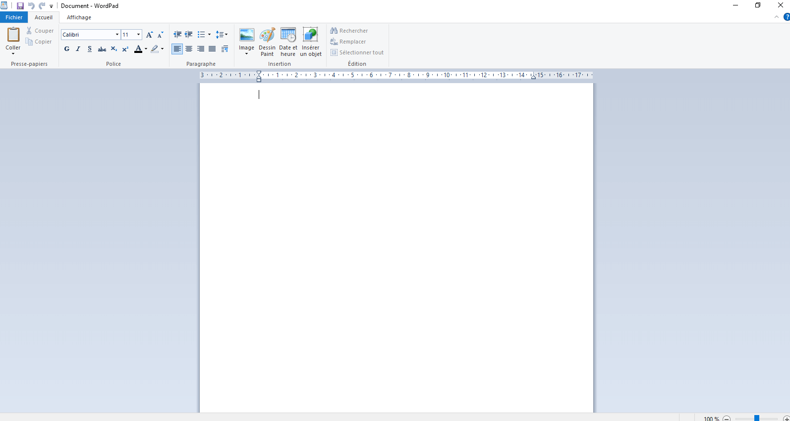The width and height of the screenshot is (790, 421).
Task: Toggle italic formatting
Action: (78, 49)
